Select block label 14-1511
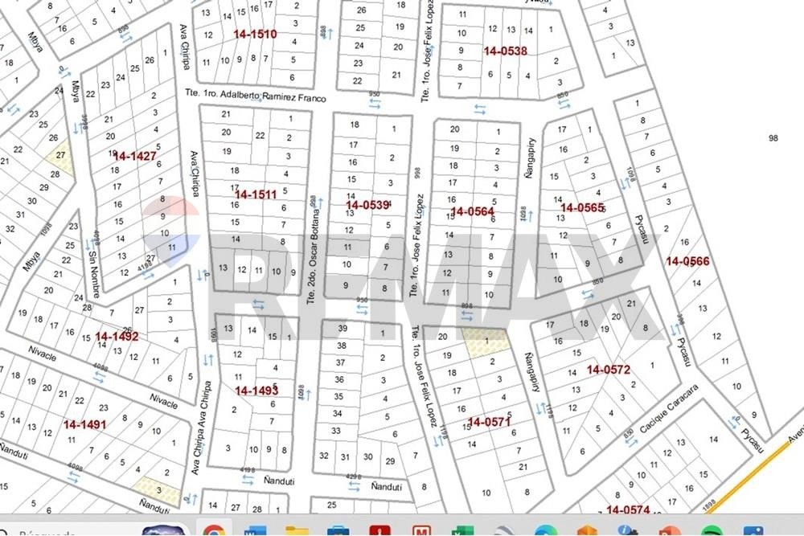 point(256,194)
